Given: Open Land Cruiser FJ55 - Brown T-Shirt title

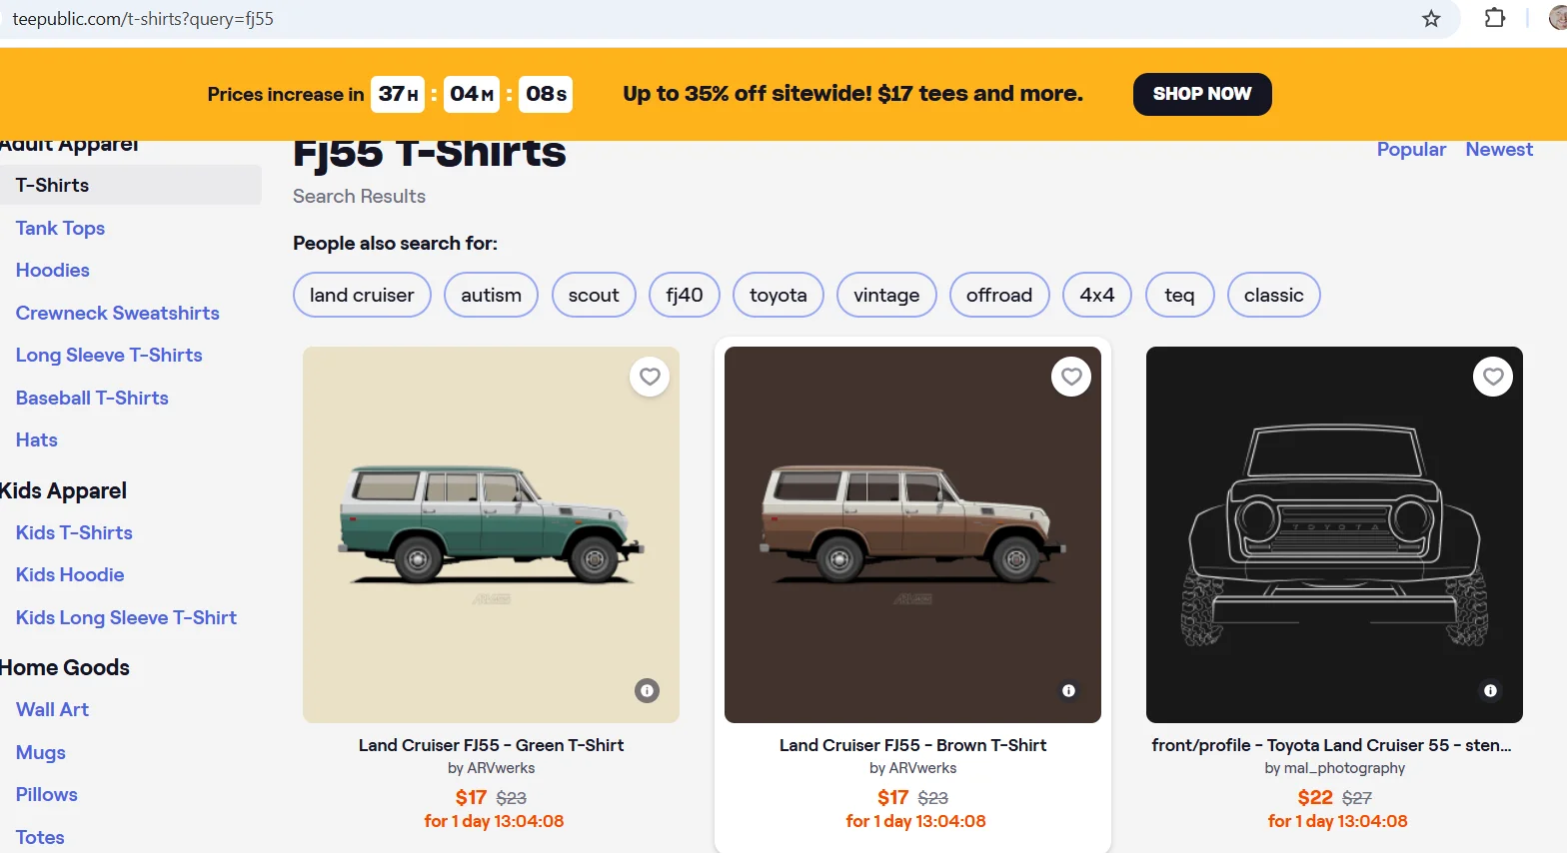Looking at the screenshot, I should (x=912, y=745).
